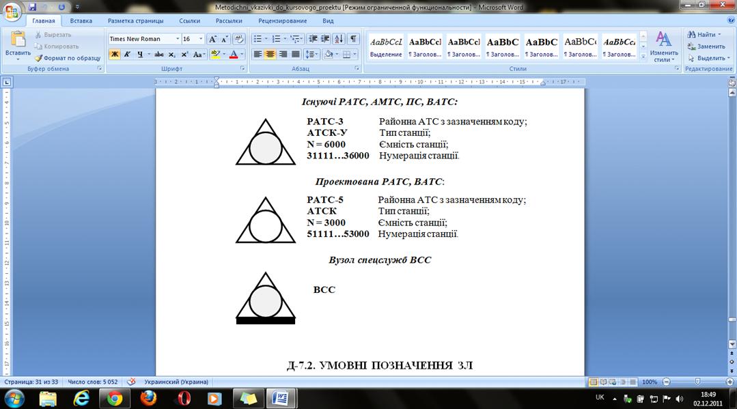This screenshot has width=737, height=409.
Task: Toggle bold formatting (Ж)
Action: pyautogui.click(x=114, y=54)
